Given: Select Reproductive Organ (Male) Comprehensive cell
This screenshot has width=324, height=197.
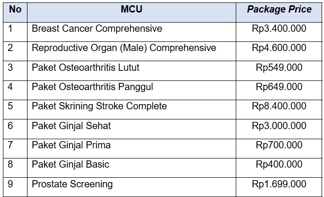Looking at the screenshot, I should pos(132,52).
